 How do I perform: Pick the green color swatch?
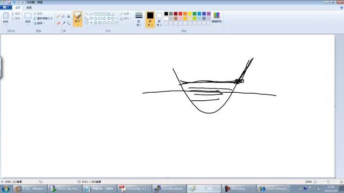(195, 14)
